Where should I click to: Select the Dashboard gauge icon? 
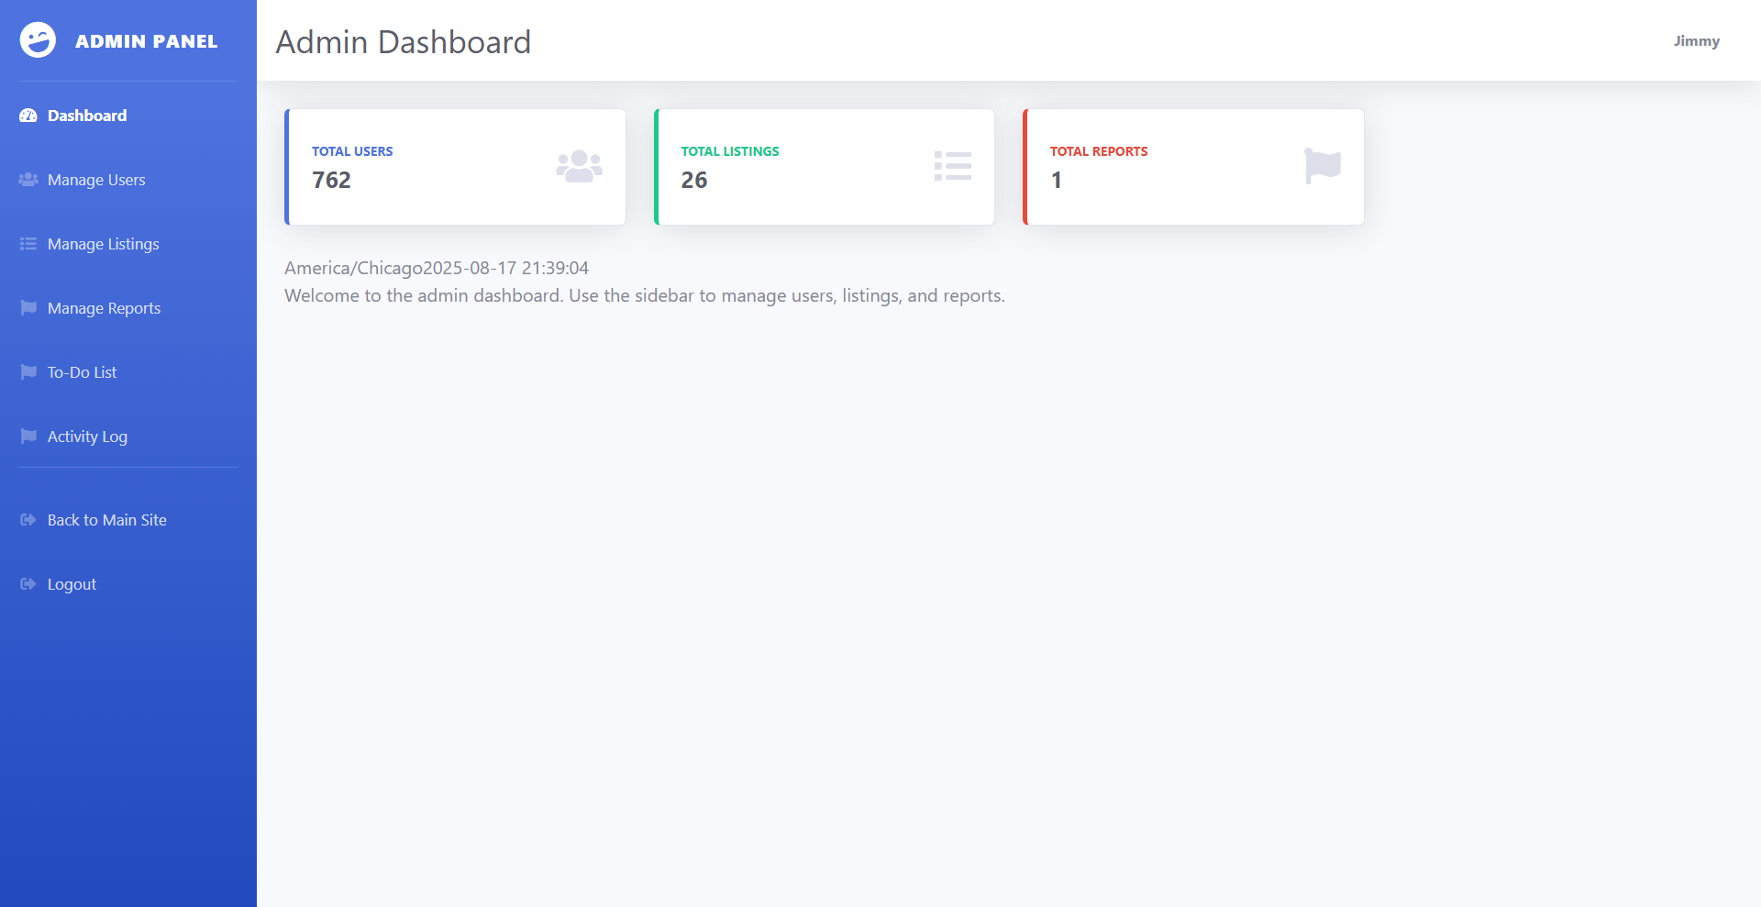point(27,115)
